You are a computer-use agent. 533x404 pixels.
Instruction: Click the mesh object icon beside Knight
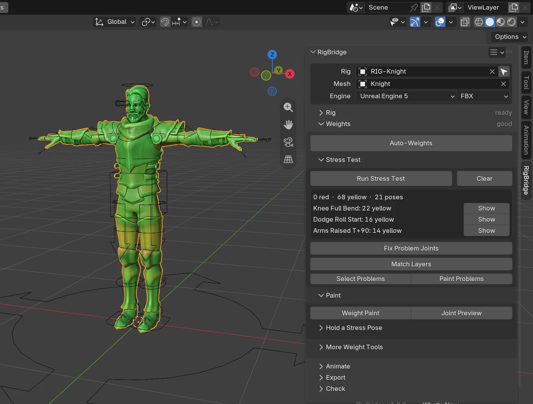363,84
